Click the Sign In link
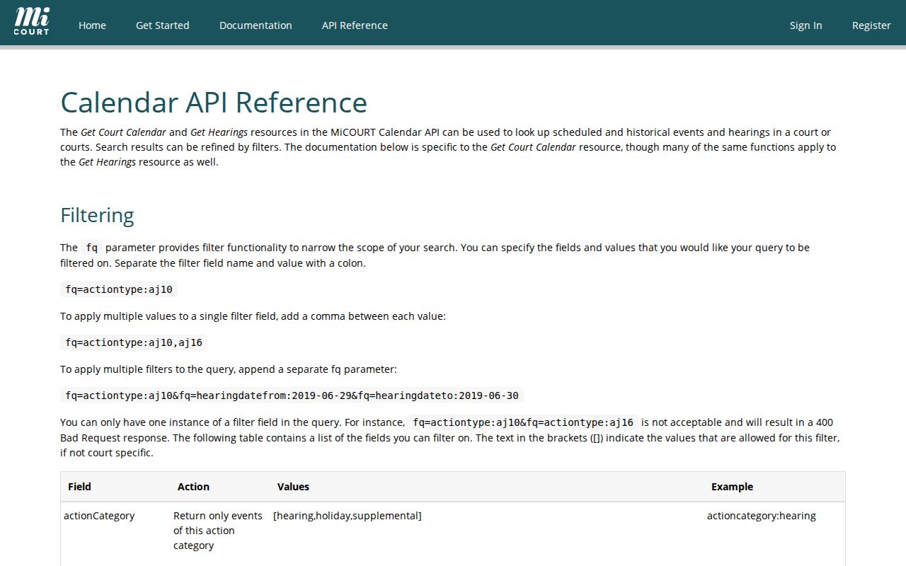The width and height of the screenshot is (906, 566). [805, 25]
